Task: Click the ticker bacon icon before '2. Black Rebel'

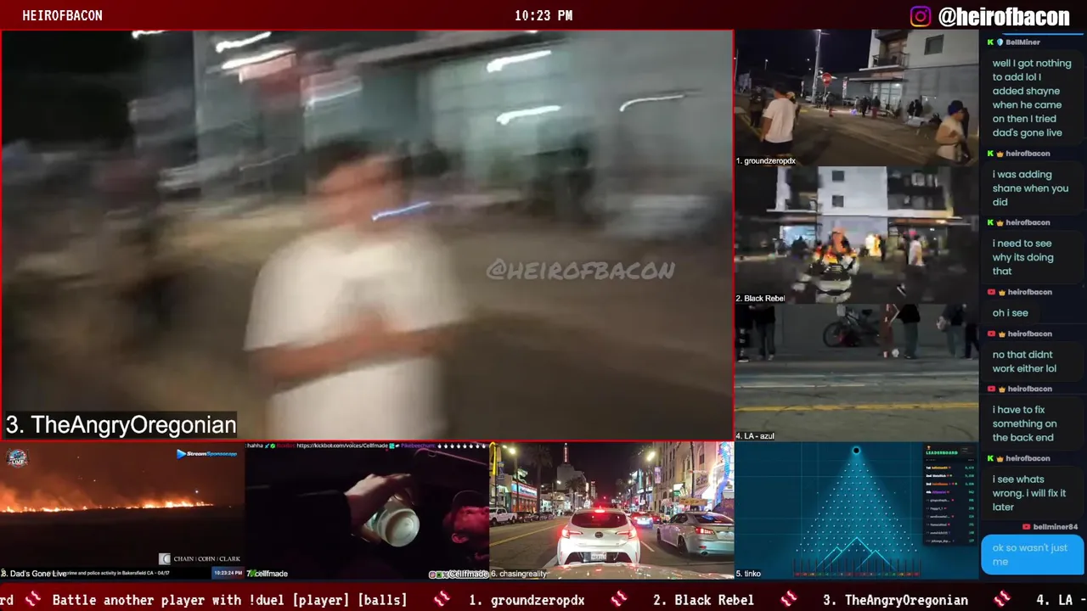Action: click(x=619, y=599)
